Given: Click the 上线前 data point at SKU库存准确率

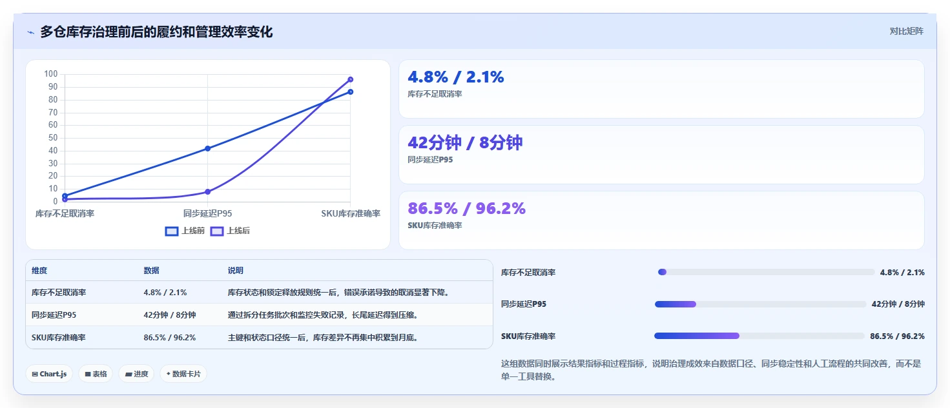Looking at the screenshot, I should pyautogui.click(x=350, y=92).
